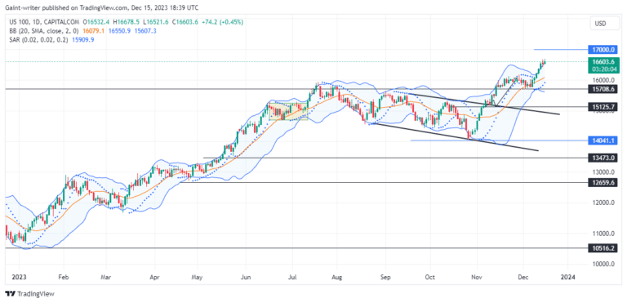The height and width of the screenshot is (303, 627).
Task: Click the 1D timeframe label
Action: coord(37,22)
